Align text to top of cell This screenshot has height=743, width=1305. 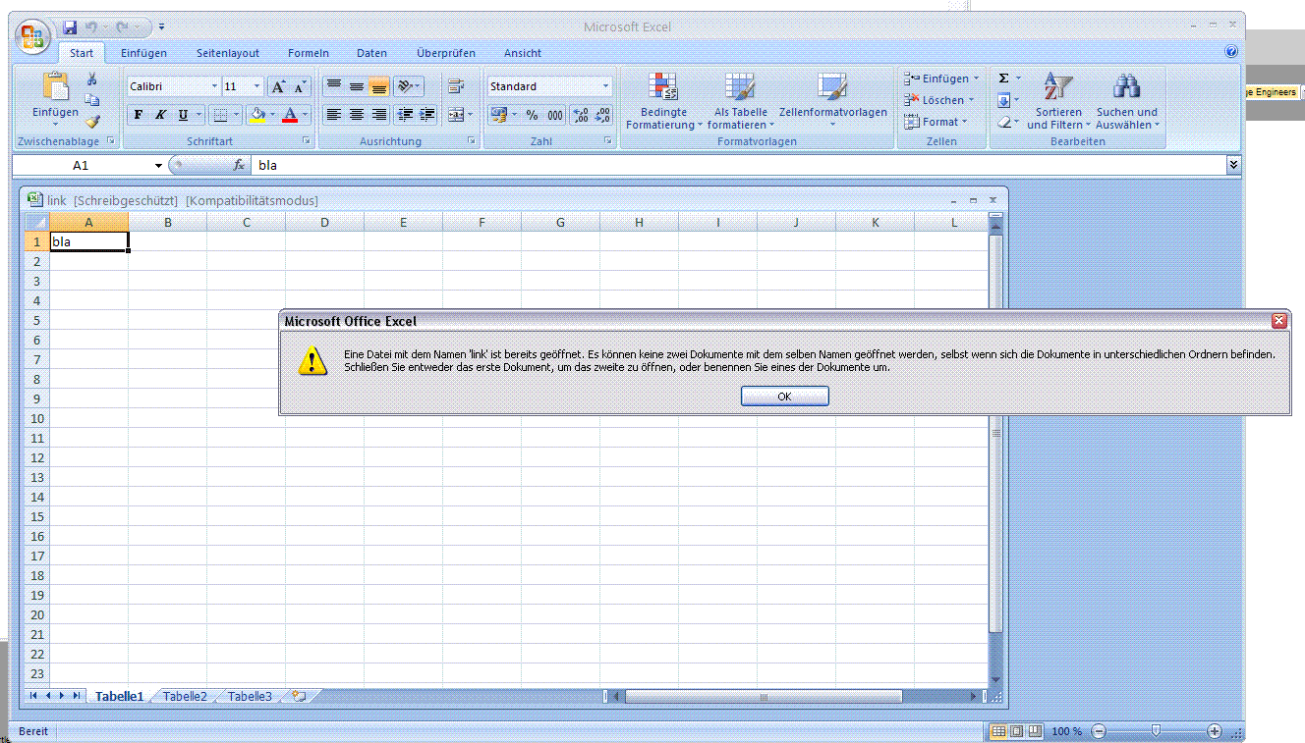point(334,86)
